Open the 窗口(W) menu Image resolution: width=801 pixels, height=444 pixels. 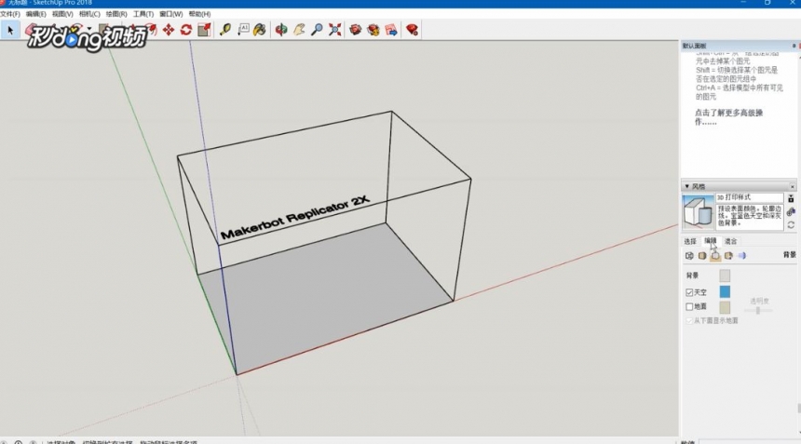coord(170,14)
